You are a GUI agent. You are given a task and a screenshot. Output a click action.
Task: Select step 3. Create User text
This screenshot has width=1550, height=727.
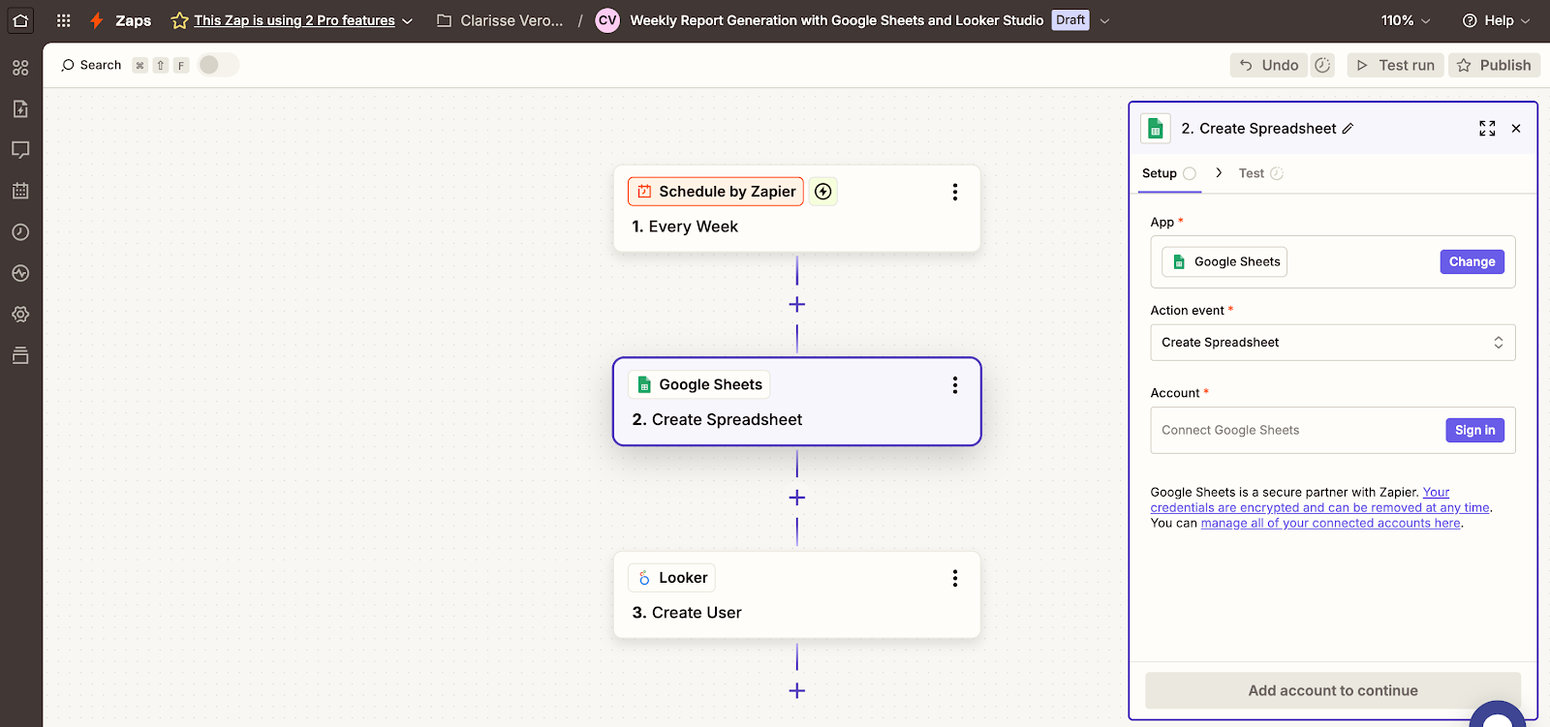(687, 613)
